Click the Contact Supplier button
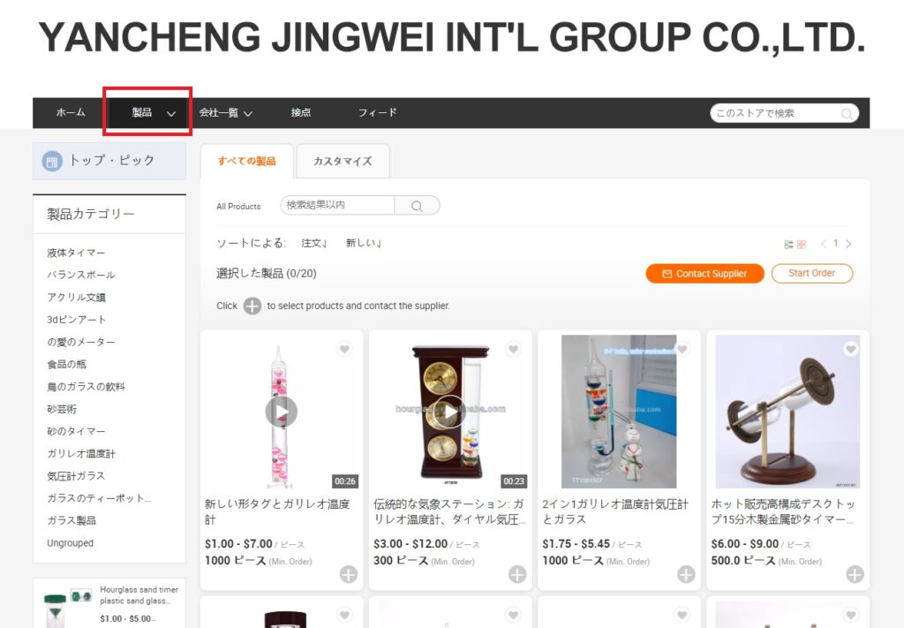Screen dimensions: 904x628 point(704,274)
